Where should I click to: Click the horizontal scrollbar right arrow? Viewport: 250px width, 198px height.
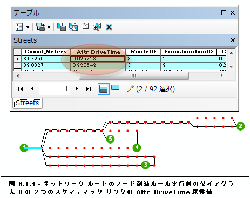[222, 76]
